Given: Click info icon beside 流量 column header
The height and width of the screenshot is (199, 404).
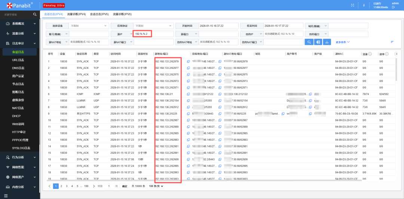Looking at the screenshot, I should coord(370,54).
